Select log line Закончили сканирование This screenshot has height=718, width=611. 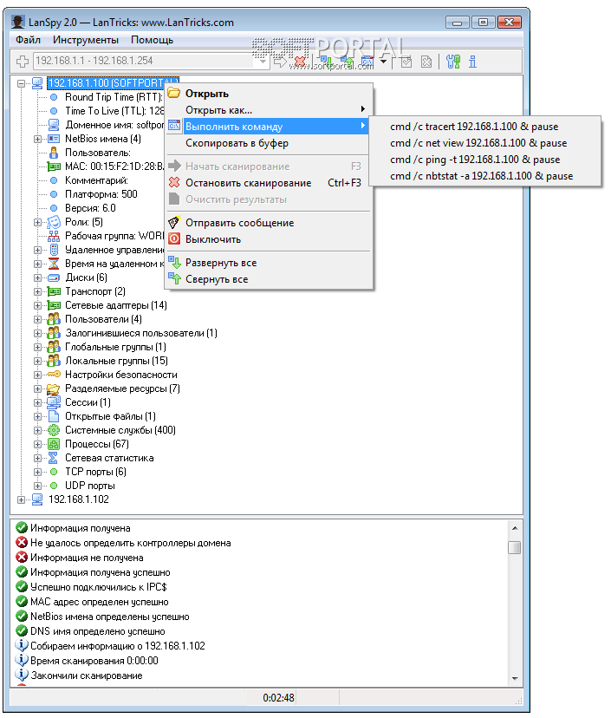click(x=87, y=676)
